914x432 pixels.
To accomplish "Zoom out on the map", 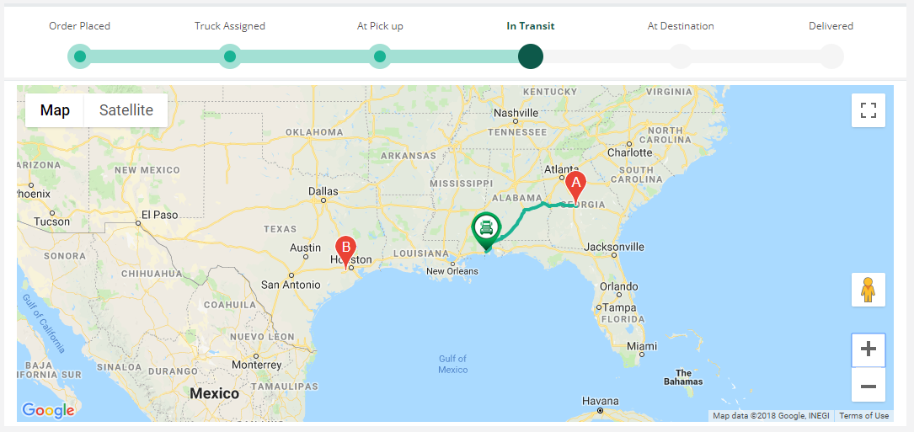I will point(869,385).
